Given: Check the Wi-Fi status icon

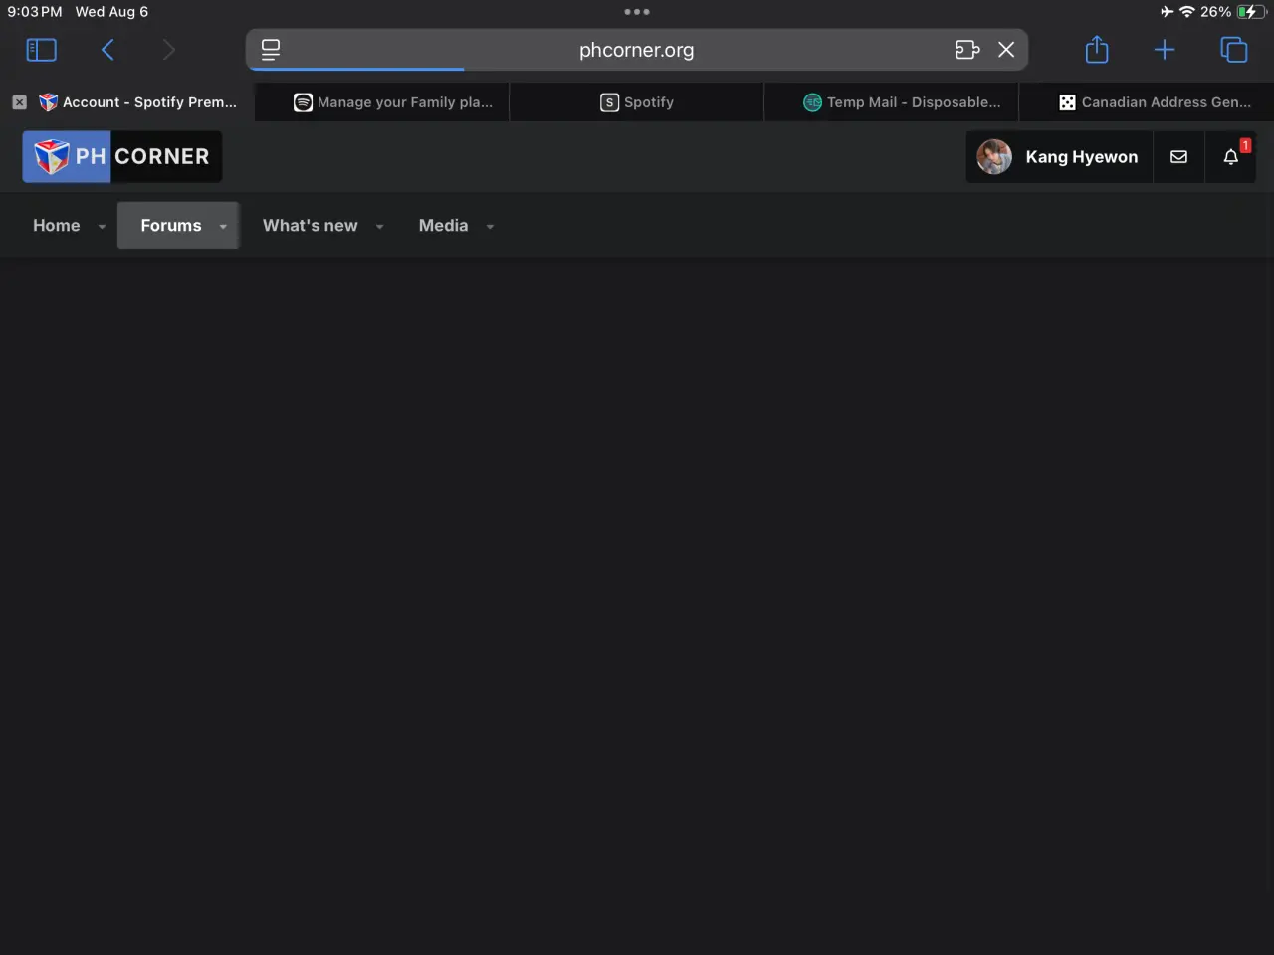Looking at the screenshot, I should pyautogui.click(x=1186, y=12).
